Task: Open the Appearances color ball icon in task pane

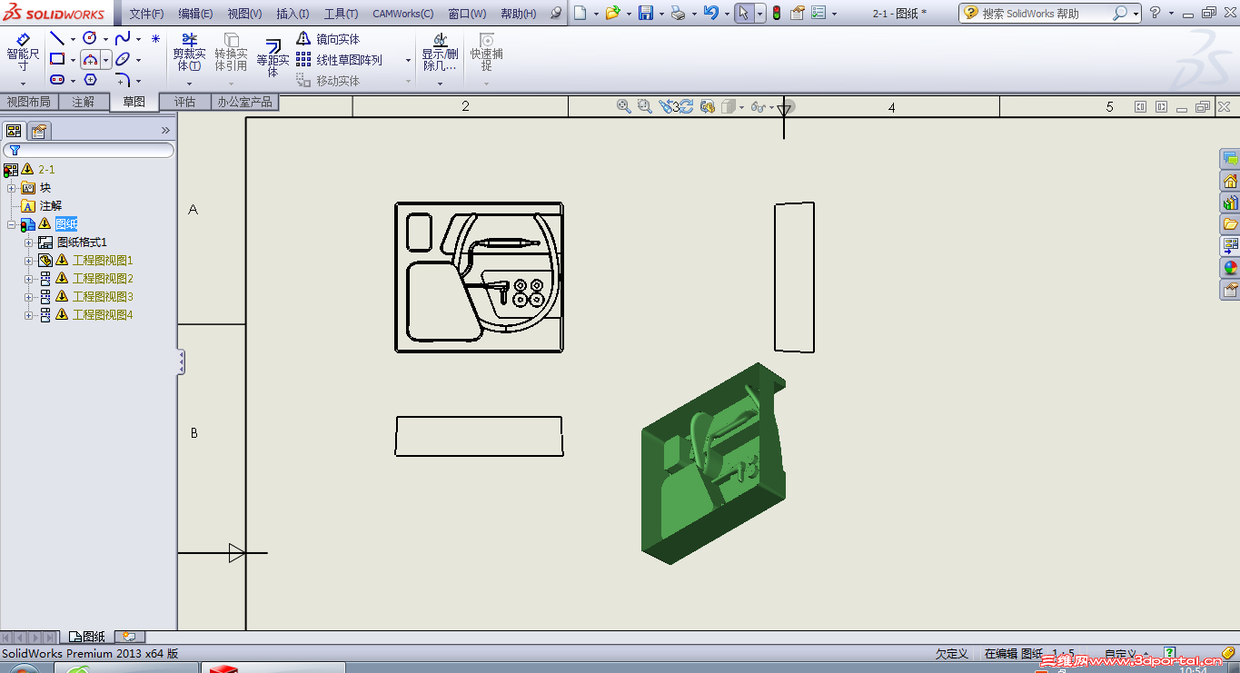Action: pos(1230,268)
